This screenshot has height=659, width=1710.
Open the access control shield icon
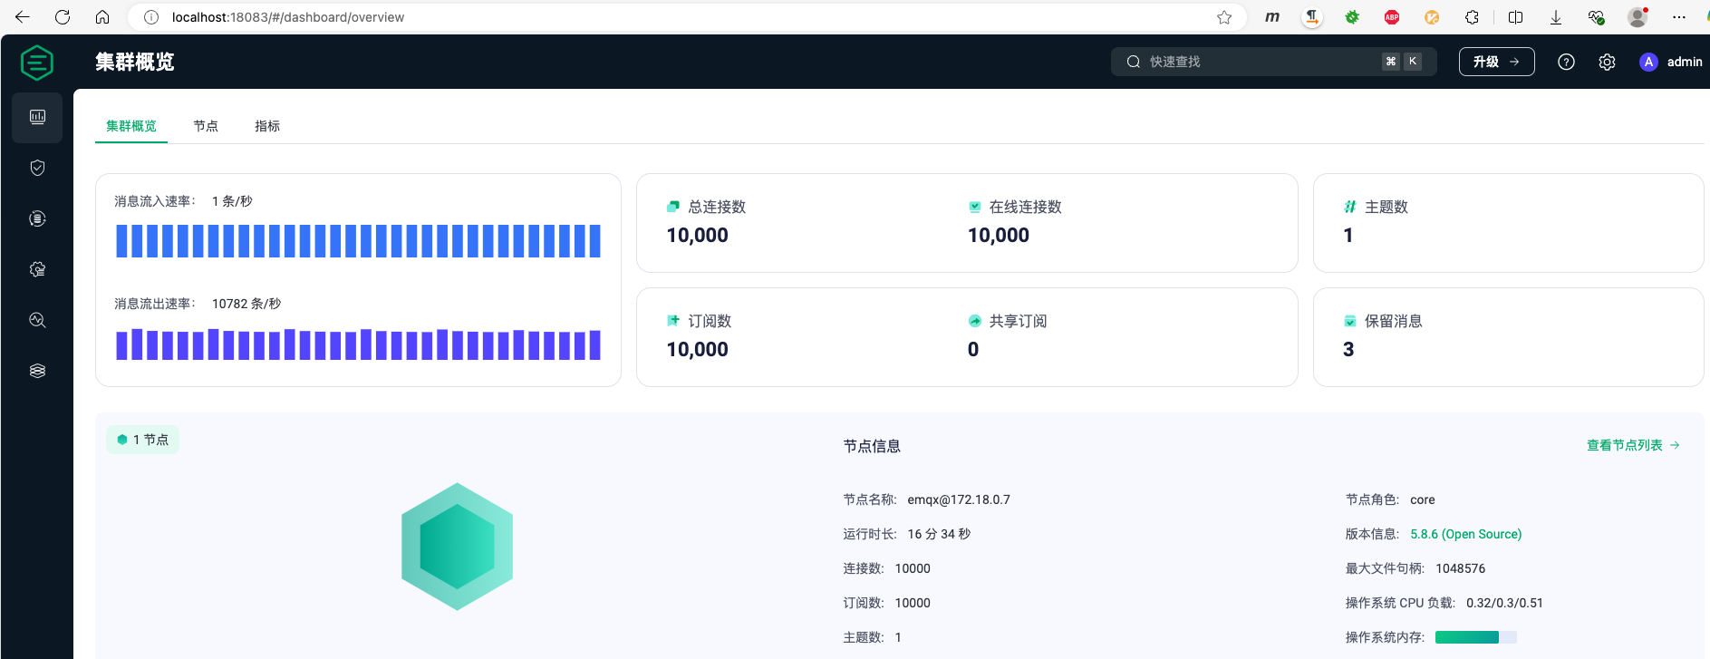coord(37,168)
